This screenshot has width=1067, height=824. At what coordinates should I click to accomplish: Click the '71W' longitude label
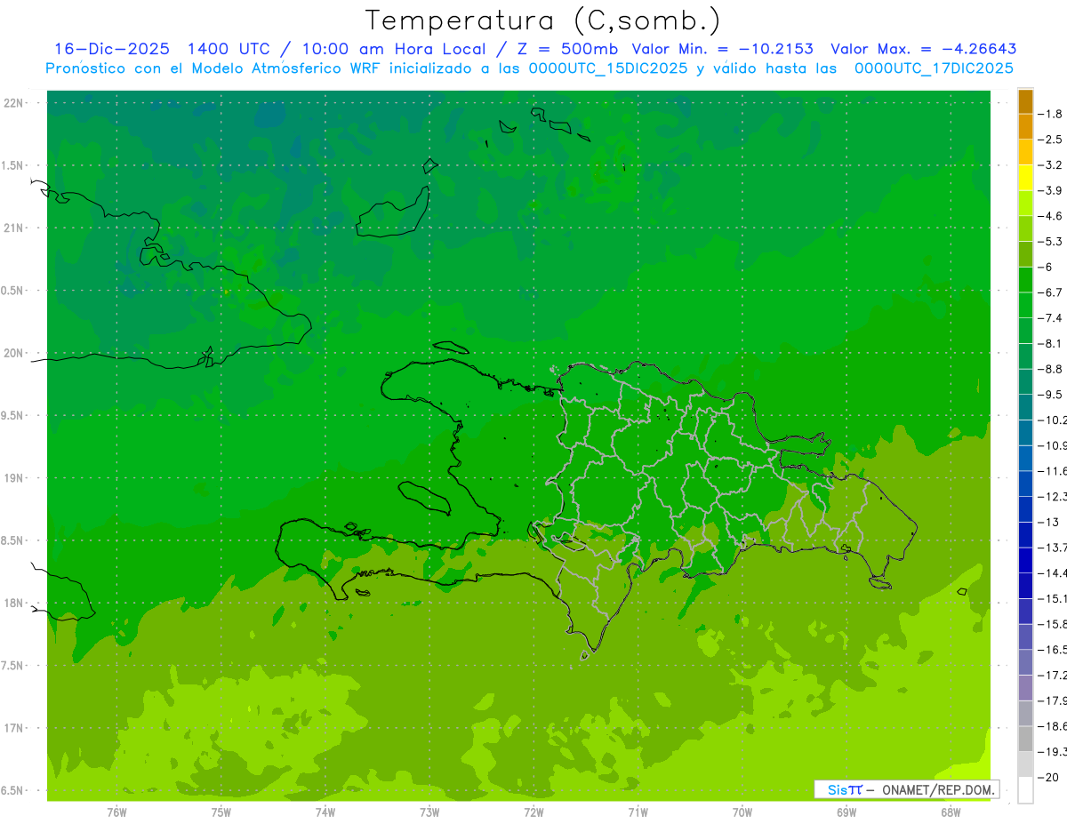point(638,812)
